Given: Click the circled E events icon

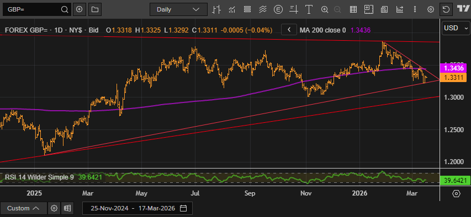Looking at the screenshot, I should [278, 9].
